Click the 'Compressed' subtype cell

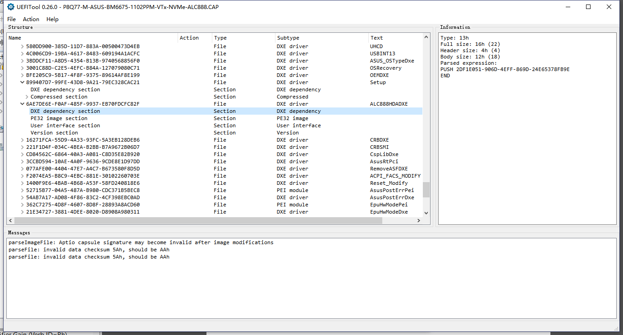point(292,97)
